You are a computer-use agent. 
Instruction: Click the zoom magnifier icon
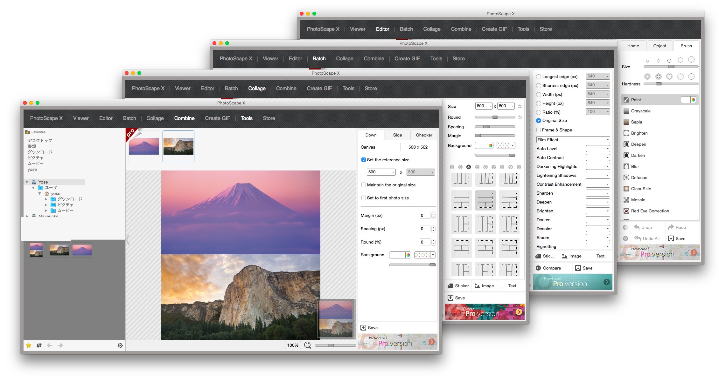[307, 345]
